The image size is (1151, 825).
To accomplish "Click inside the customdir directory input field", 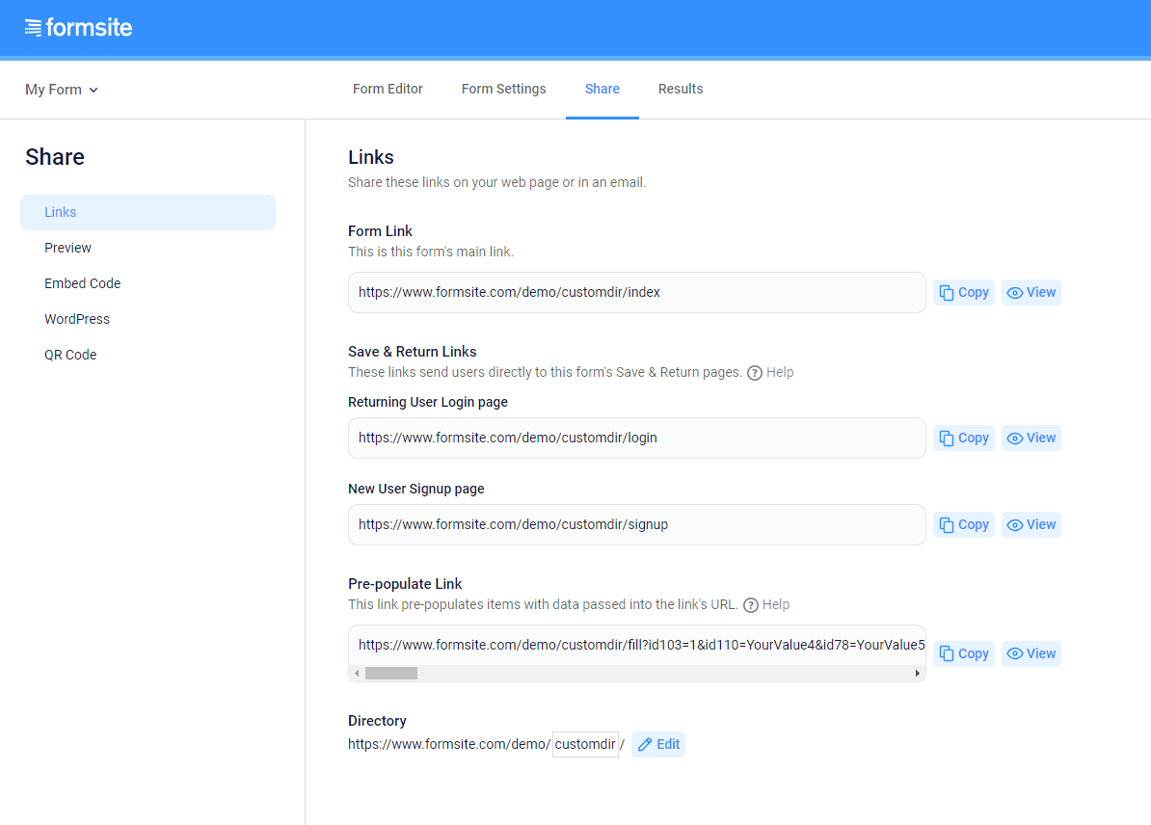I will point(584,744).
